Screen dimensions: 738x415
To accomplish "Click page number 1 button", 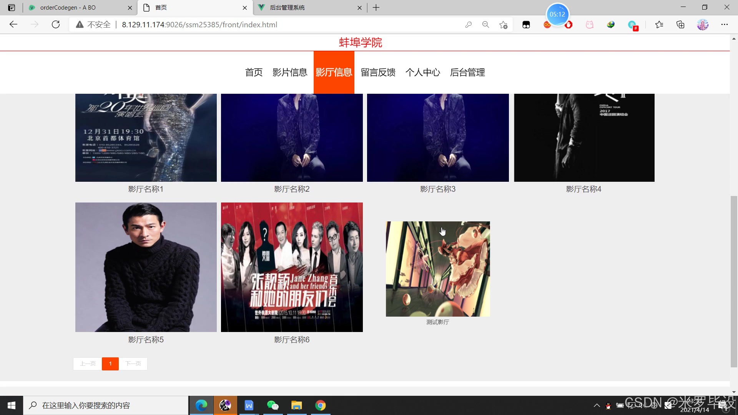I will tap(110, 364).
